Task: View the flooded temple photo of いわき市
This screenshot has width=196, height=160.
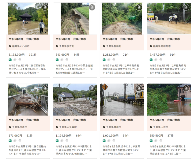Action: [x=28, y=19]
